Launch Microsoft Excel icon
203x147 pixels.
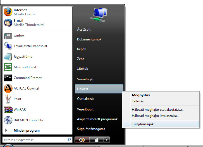coord(8,67)
